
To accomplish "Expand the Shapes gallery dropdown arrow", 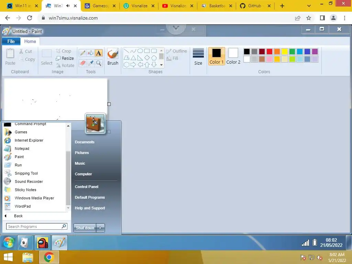I will point(161,65).
